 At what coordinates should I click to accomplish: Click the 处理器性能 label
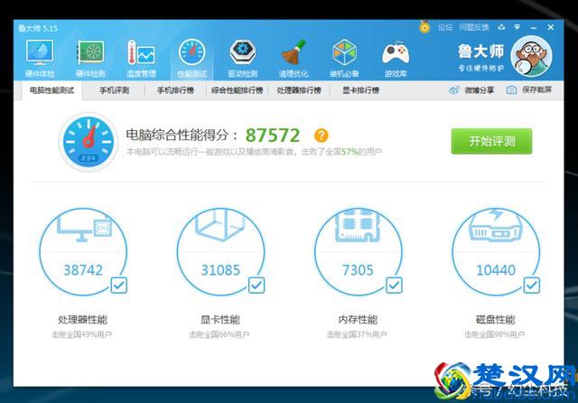pos(82,319)
